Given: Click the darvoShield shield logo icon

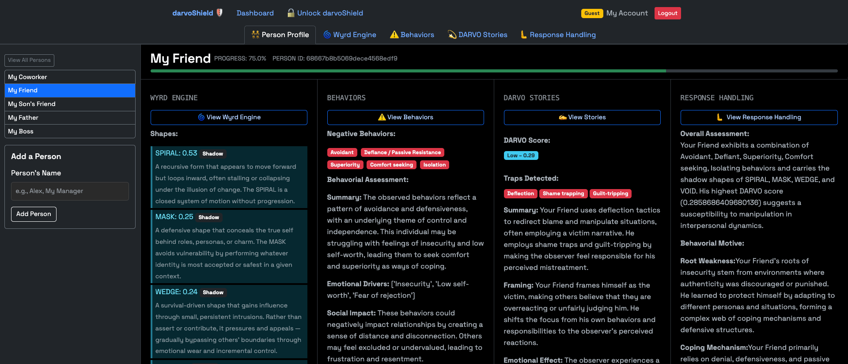Looking at the screenshot, I should [220, 13].
